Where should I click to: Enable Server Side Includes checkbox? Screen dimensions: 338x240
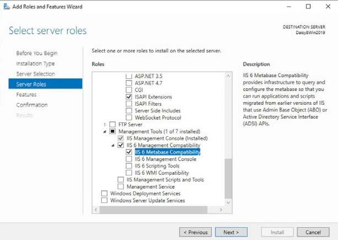click(x=128, y=110)
